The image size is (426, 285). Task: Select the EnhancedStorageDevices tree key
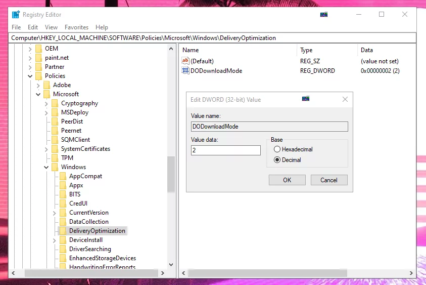(x=103, y=258)
